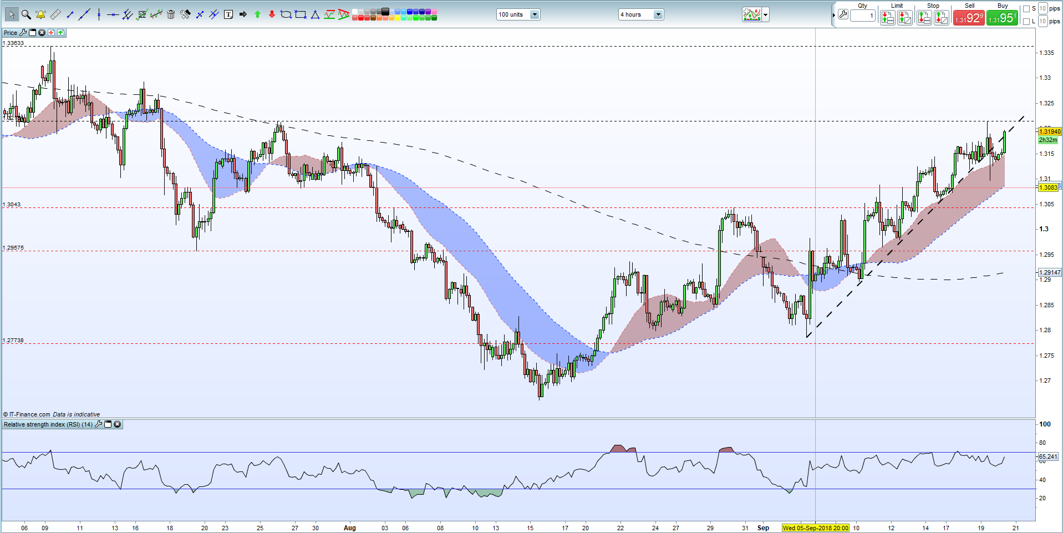Pick the horizontal line drawing tool
Viewport: 1063px width, 533px height.
click(113, 14)
